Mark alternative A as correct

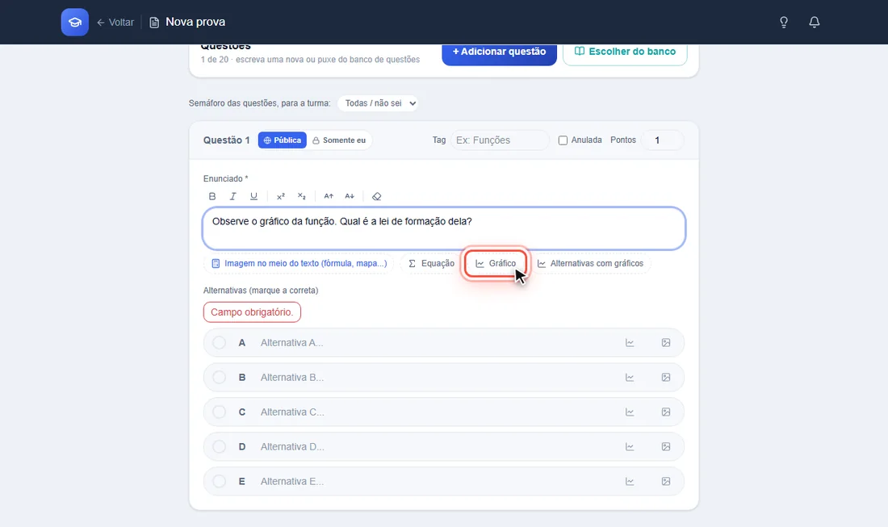[x=219, y=343]
